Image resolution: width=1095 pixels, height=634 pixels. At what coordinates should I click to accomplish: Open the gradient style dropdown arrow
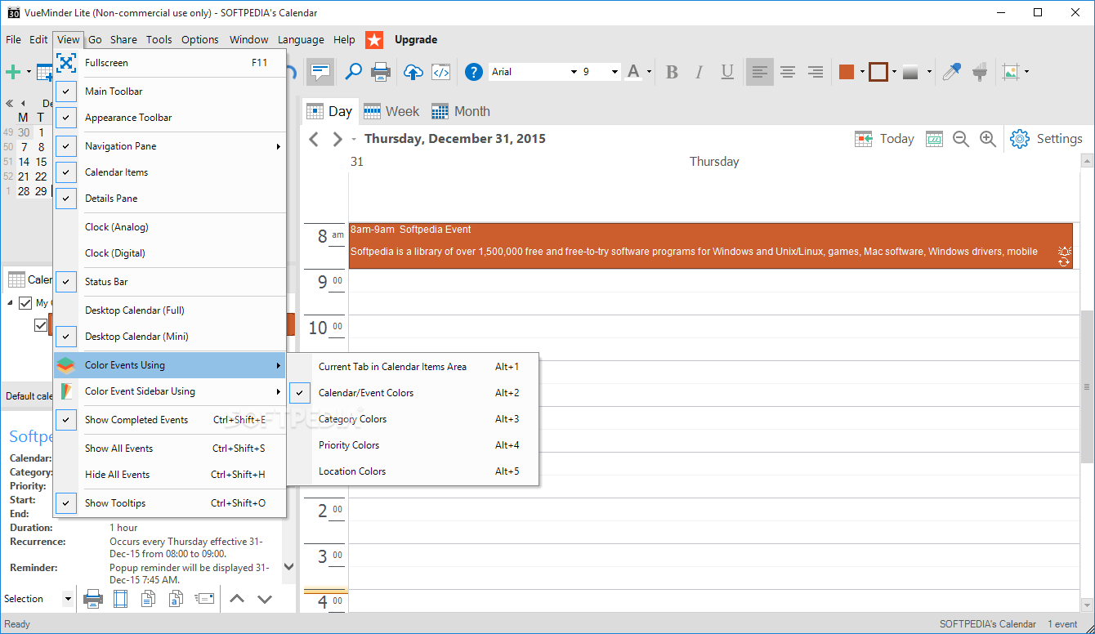point(929,72)
